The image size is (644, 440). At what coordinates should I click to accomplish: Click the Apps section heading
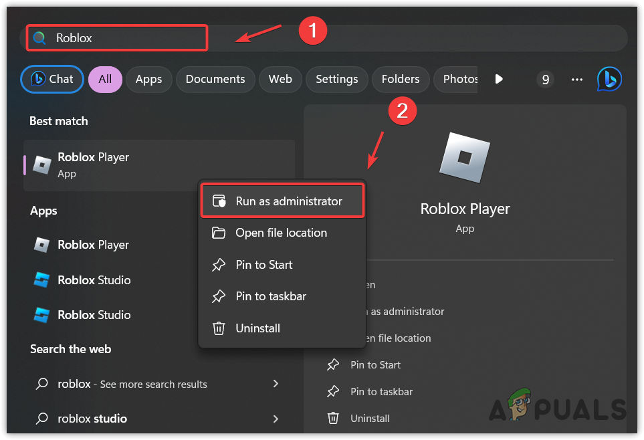point(43,211)
